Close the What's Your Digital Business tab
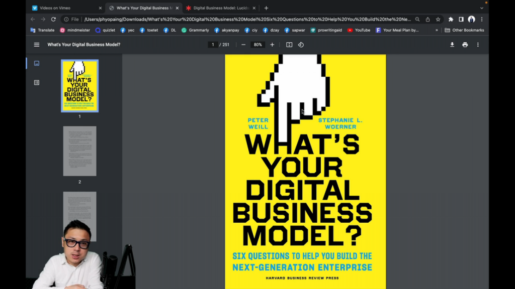The width and height of the screenshot is (515, 289). (177, 8)
